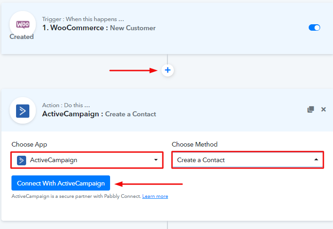This screenshot has width=333, height=229.
Task: Click the Created status text
Action: [x=22, y=37]
